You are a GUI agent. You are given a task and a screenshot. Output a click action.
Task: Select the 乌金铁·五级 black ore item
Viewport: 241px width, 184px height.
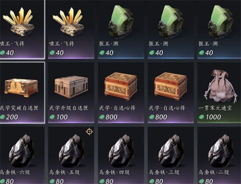pyautogui.click(x=71, y=155)
